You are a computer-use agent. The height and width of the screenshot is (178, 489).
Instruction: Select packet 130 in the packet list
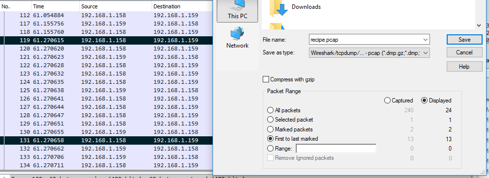point(106,132)
